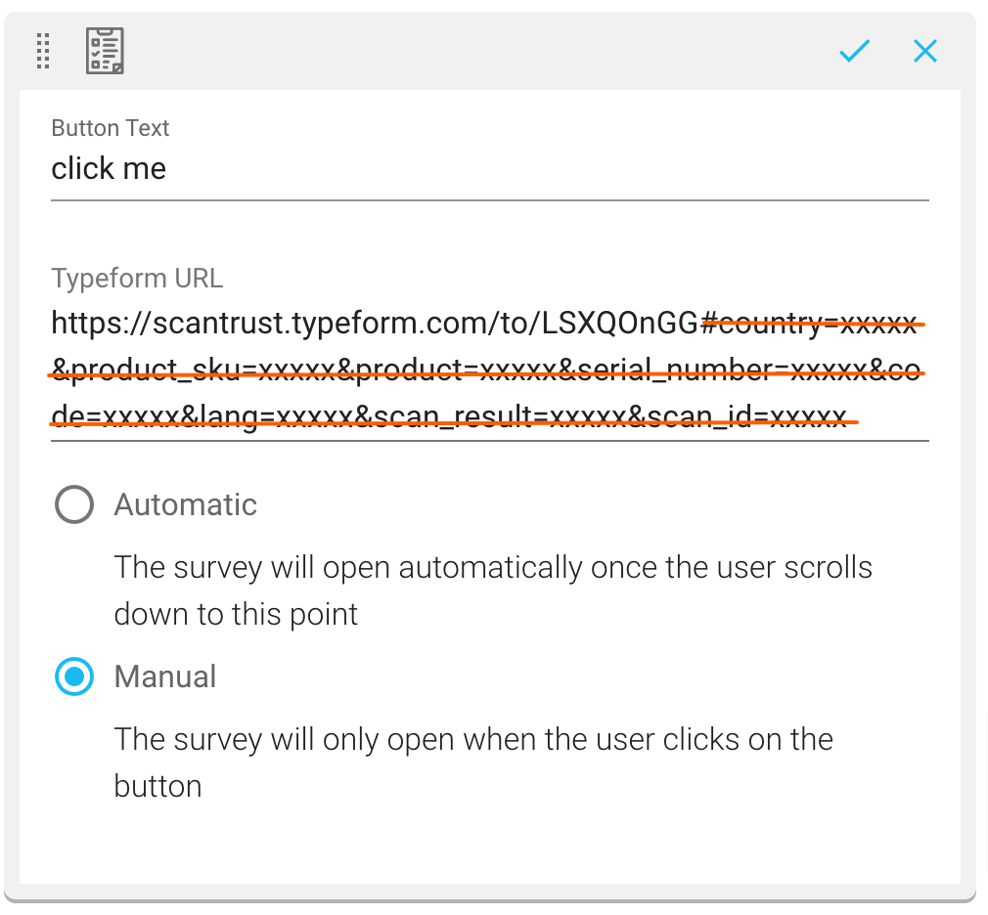Viewport: 988px width, 915px height.
Task: Select the Manual radio button
Action: pos(74,676)
